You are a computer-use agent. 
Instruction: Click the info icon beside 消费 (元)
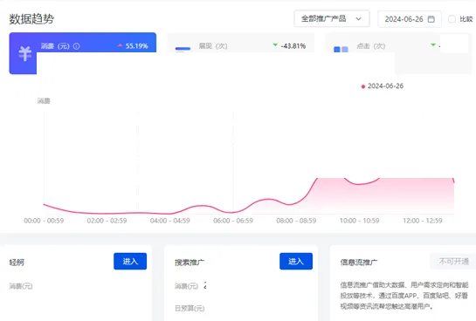(x=77, y=46)
